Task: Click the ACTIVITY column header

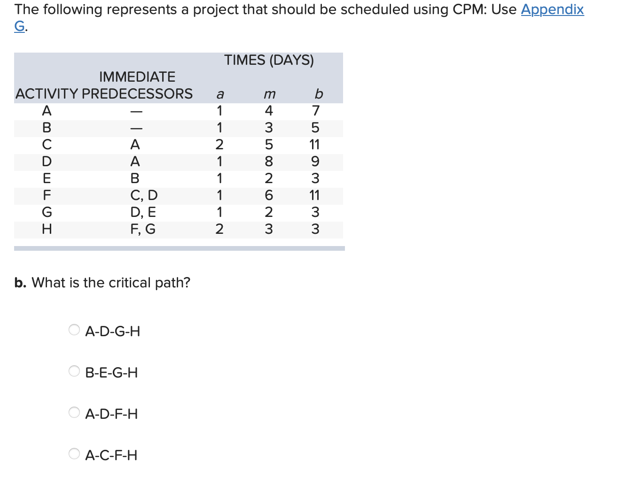Action: (46, 93)
